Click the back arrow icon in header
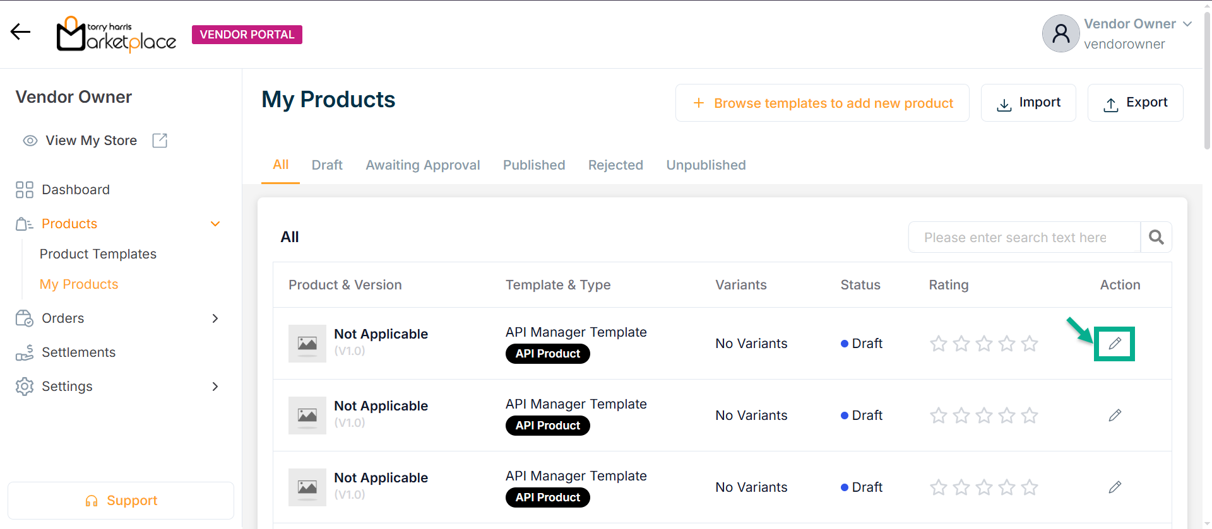This screenshot has width=1212, height=529. tap(20, 32)
